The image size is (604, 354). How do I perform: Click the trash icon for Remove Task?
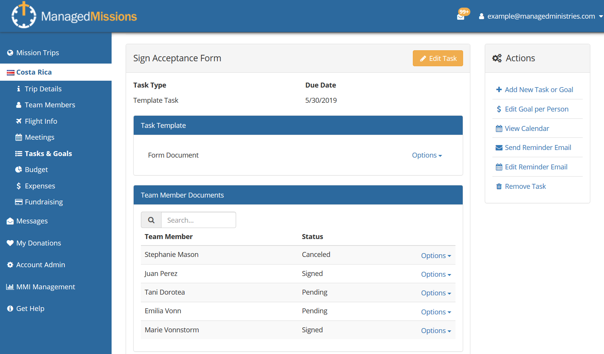tap(499, 186)
